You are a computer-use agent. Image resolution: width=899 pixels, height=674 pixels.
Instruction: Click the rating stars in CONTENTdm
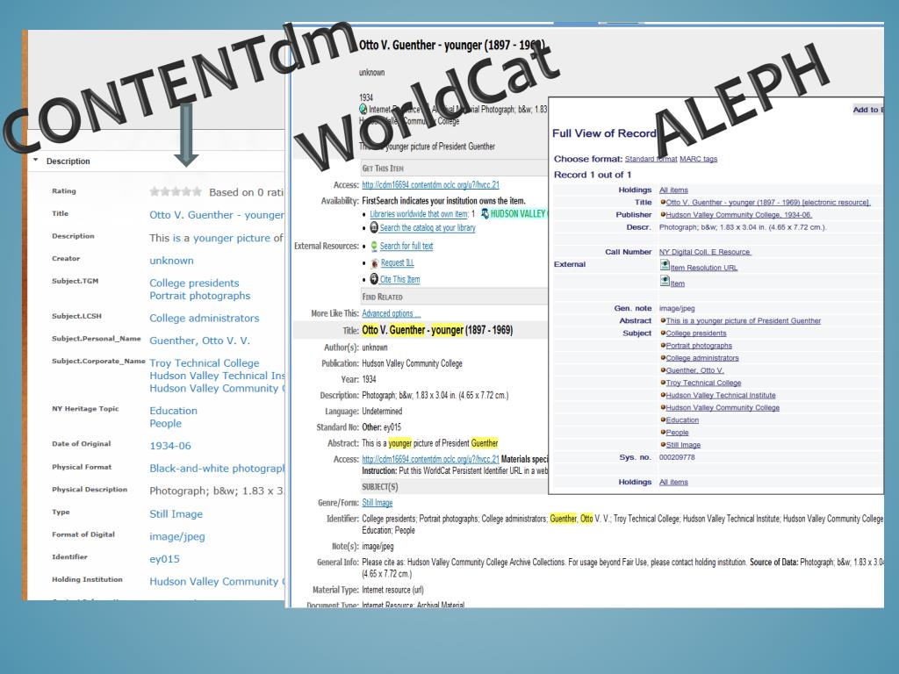[x=176, y=191]
